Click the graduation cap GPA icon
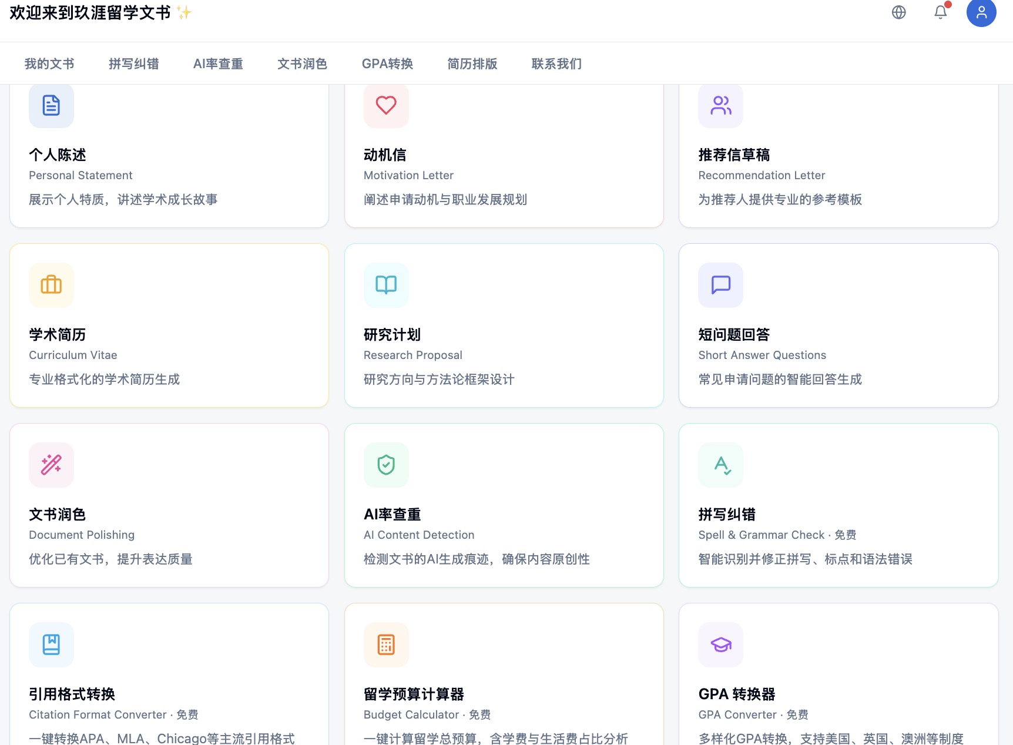 tap(721, 645)
